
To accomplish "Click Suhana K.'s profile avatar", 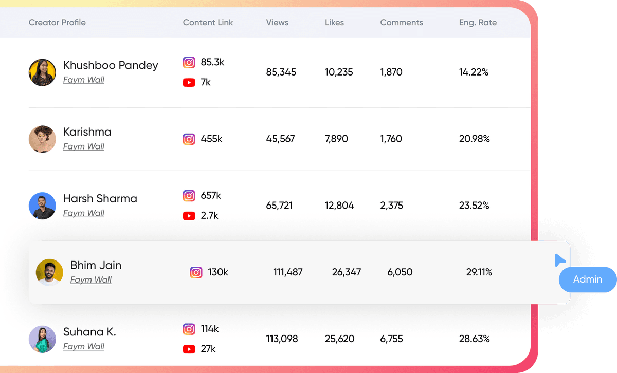I will point(42,339).
